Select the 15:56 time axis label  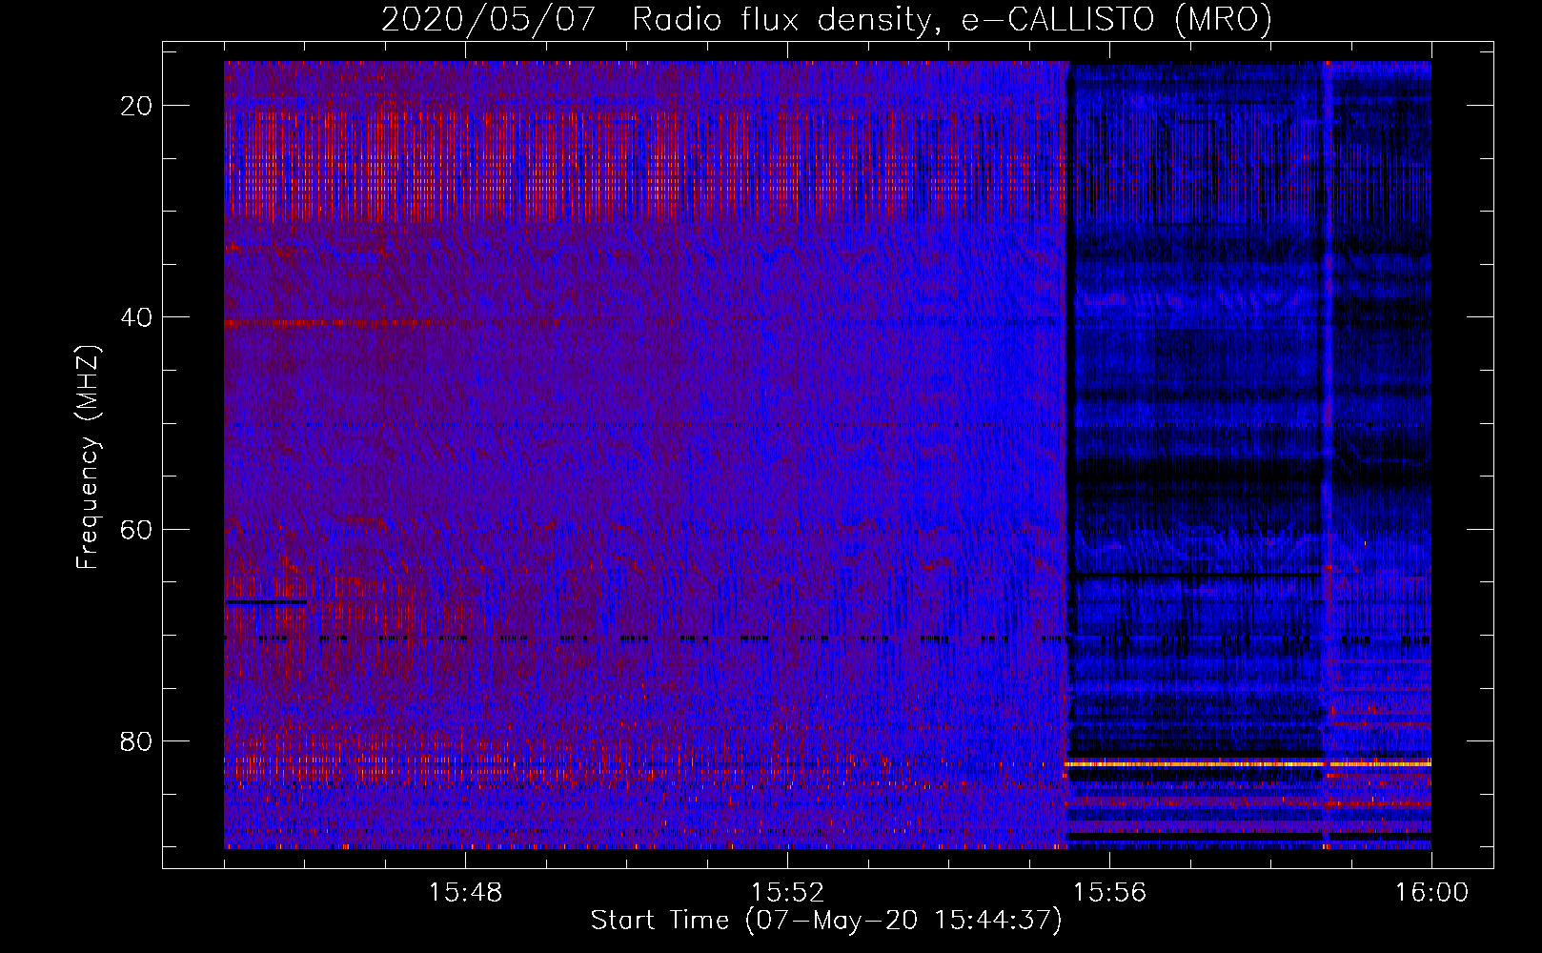point(1109,893)
